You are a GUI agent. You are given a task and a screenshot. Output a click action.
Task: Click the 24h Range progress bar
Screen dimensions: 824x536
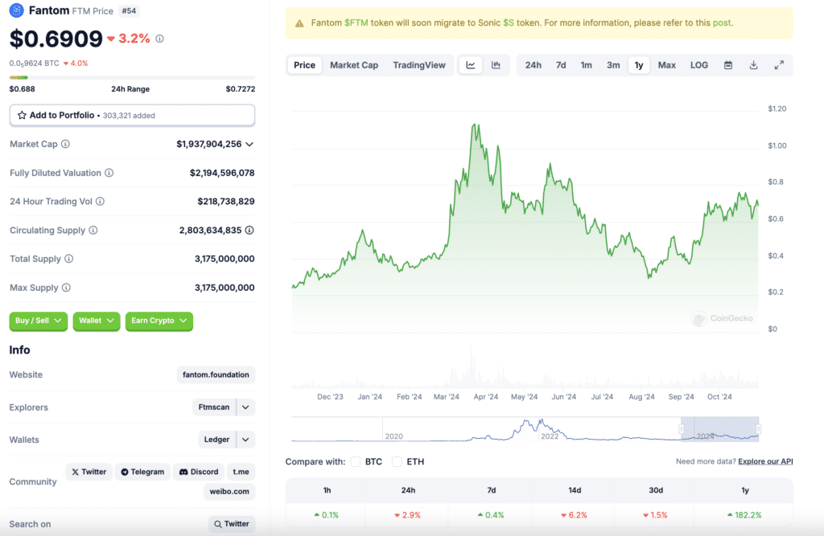coord(132,78)
